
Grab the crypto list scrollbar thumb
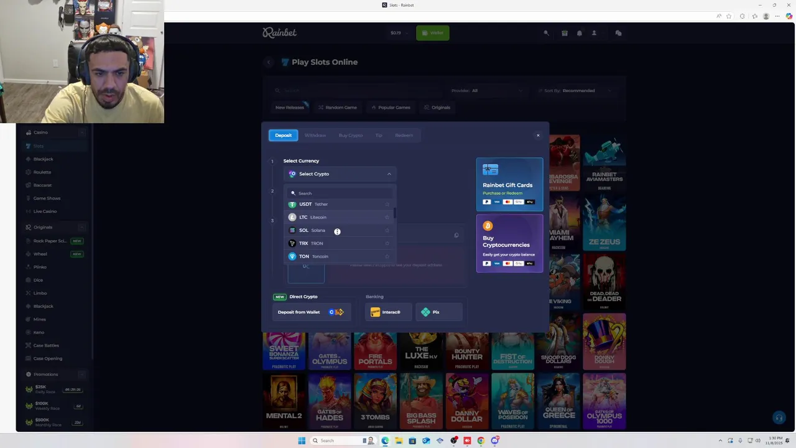pyautogui.click(x=394, y=213)
